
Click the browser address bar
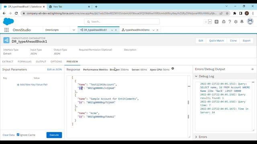[121, 13]
